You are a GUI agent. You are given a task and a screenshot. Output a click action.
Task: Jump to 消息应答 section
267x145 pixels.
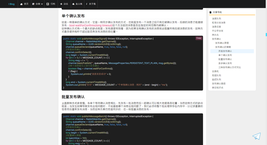pyautogui.click(x=216, y=27)
